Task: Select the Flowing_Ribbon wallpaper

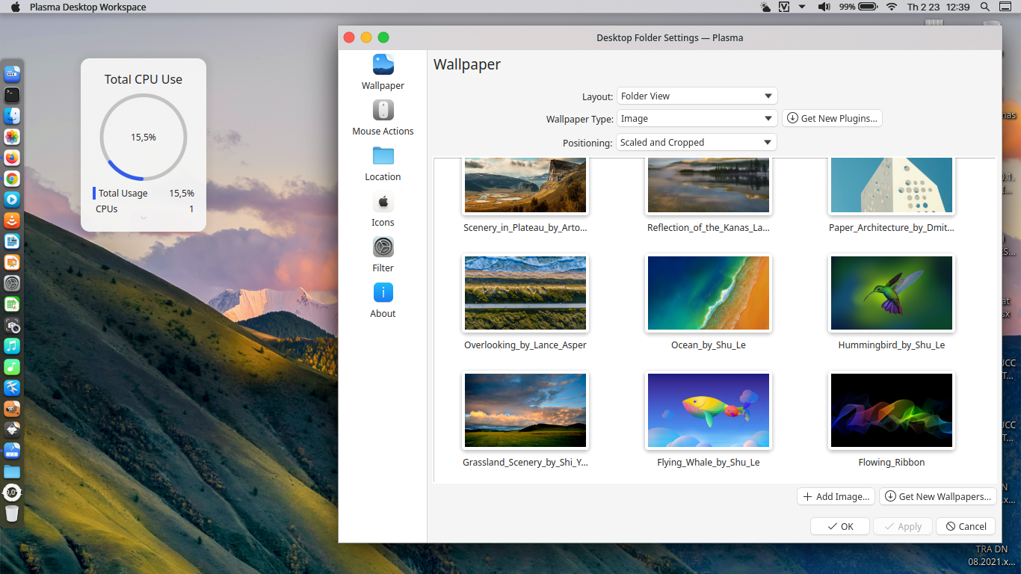Action: (892, 410)
